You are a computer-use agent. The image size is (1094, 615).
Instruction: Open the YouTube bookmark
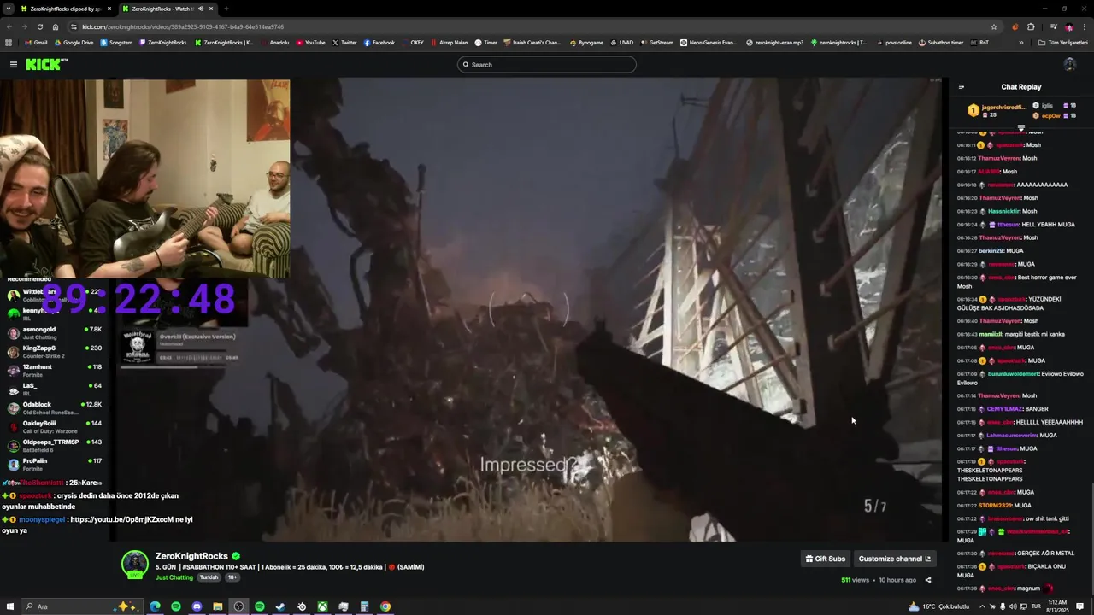click(310, 42)
